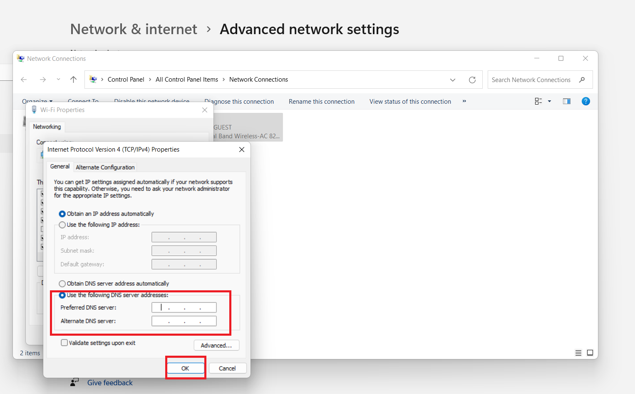Switch to large icons view in status bar

click(x=590, y=353)
